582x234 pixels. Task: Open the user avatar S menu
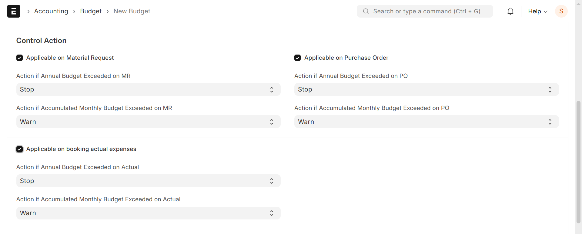coord(561,11)
